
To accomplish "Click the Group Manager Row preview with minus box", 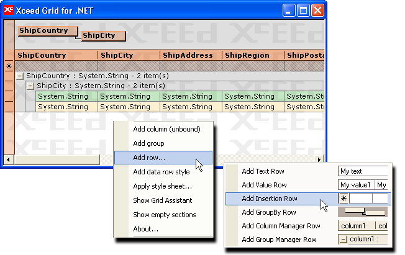I will (x=363, y=239).
